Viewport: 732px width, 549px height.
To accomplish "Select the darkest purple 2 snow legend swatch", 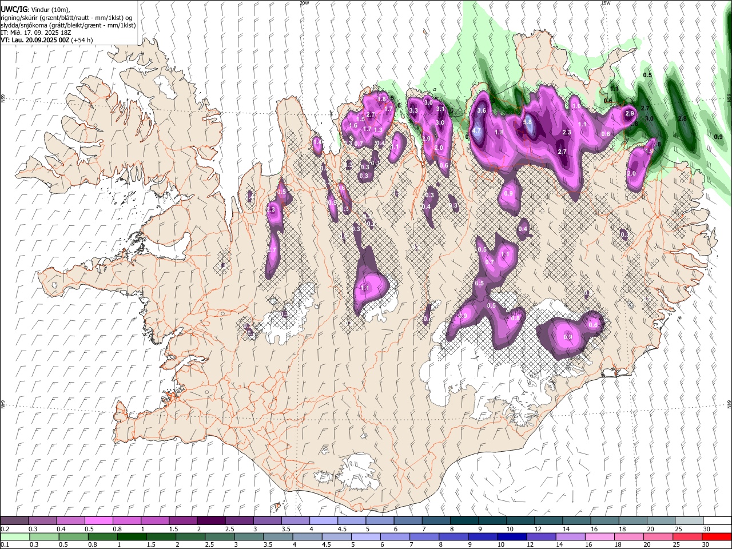I will [x=210, y=521].
